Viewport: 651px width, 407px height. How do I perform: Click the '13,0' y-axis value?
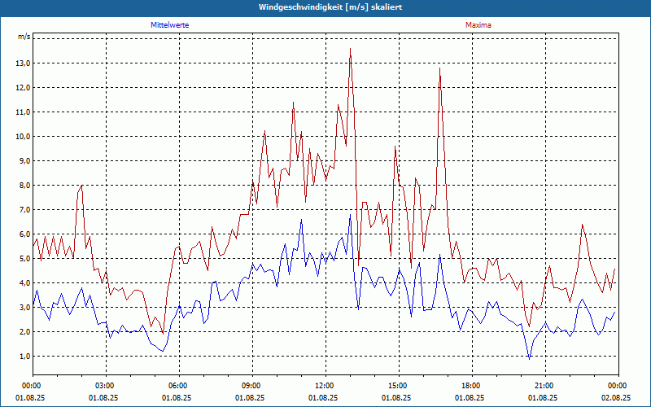pos(24,63)
